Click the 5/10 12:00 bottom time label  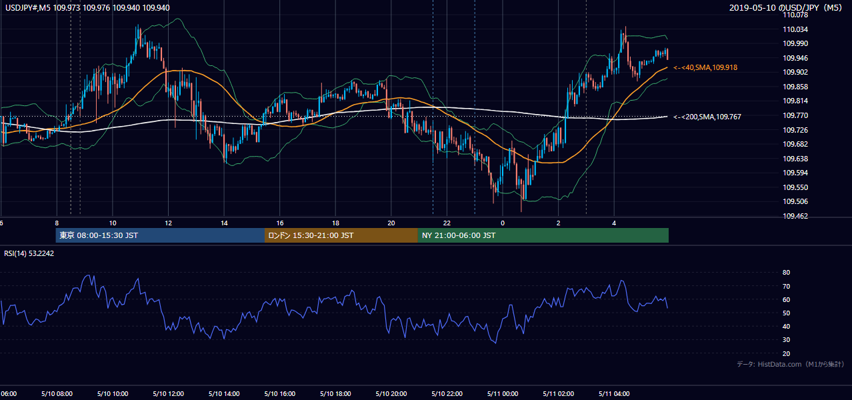tap(168, 394)
